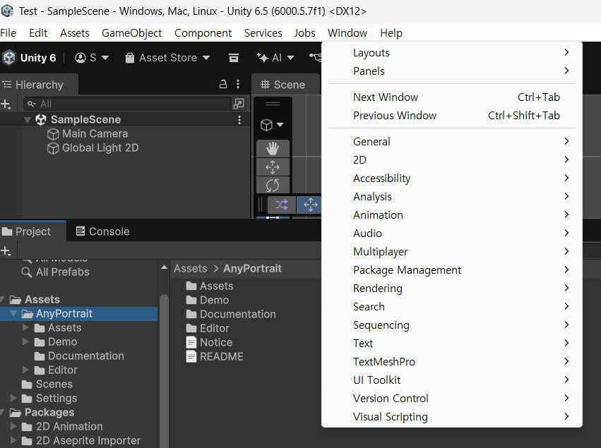This screenshot has width=601, height=448.
Task: Open the GameObject menu
Action: point(131,33)
